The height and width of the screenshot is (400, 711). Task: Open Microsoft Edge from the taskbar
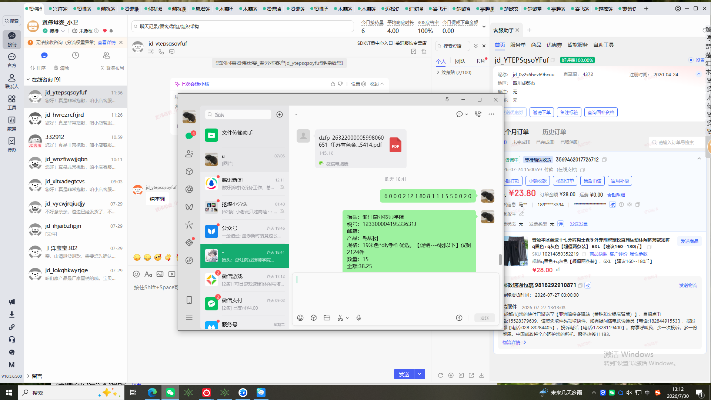[152, 393]
